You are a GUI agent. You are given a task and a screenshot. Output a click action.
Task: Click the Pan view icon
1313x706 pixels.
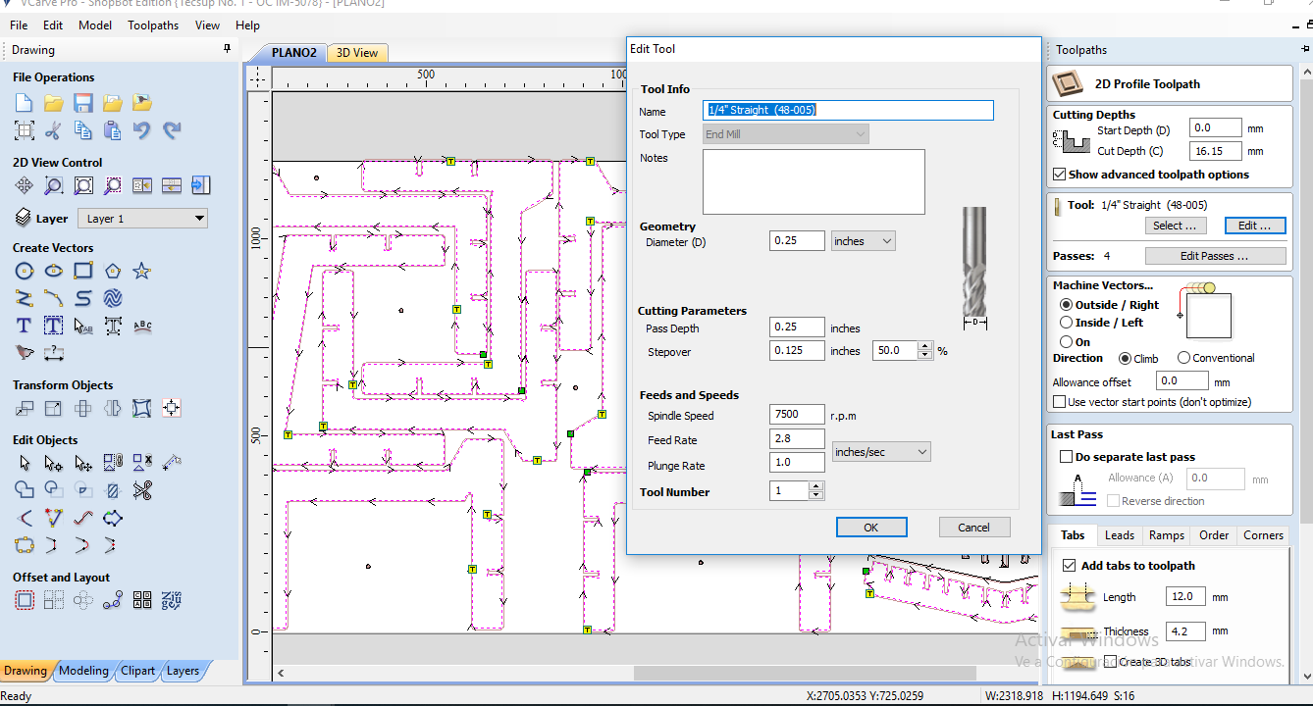click(25, 185)
